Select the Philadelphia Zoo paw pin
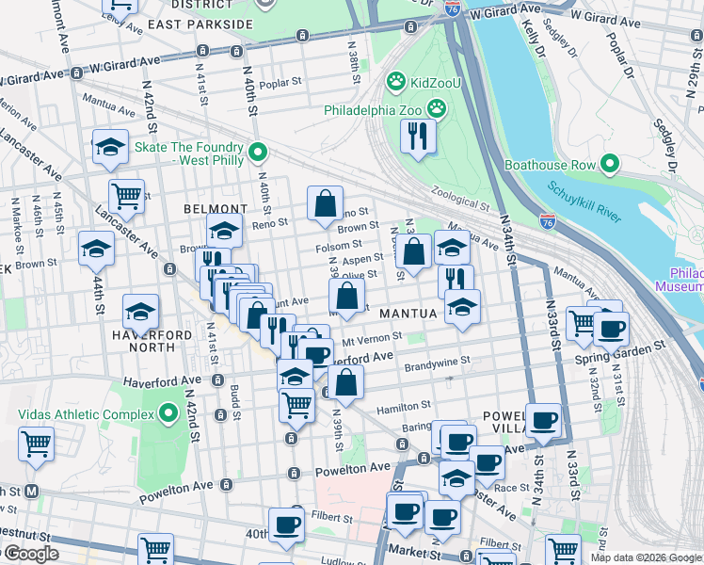 point(437,109)
